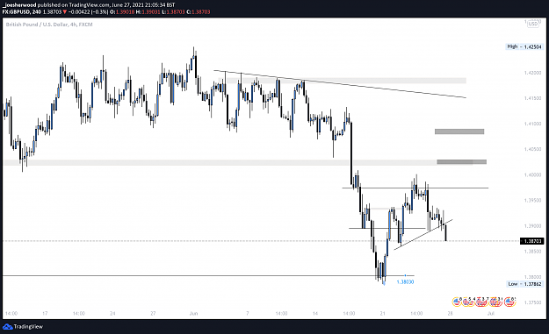
Task: Click the current price tag 1.38703
Action: [x=531, y=241]
